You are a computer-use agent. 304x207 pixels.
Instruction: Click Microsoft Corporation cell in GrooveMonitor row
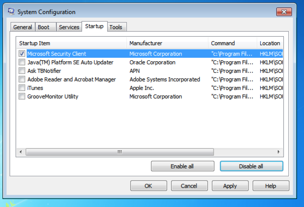pos(156,96)
